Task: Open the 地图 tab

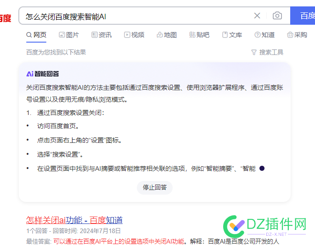Action: 167,35
